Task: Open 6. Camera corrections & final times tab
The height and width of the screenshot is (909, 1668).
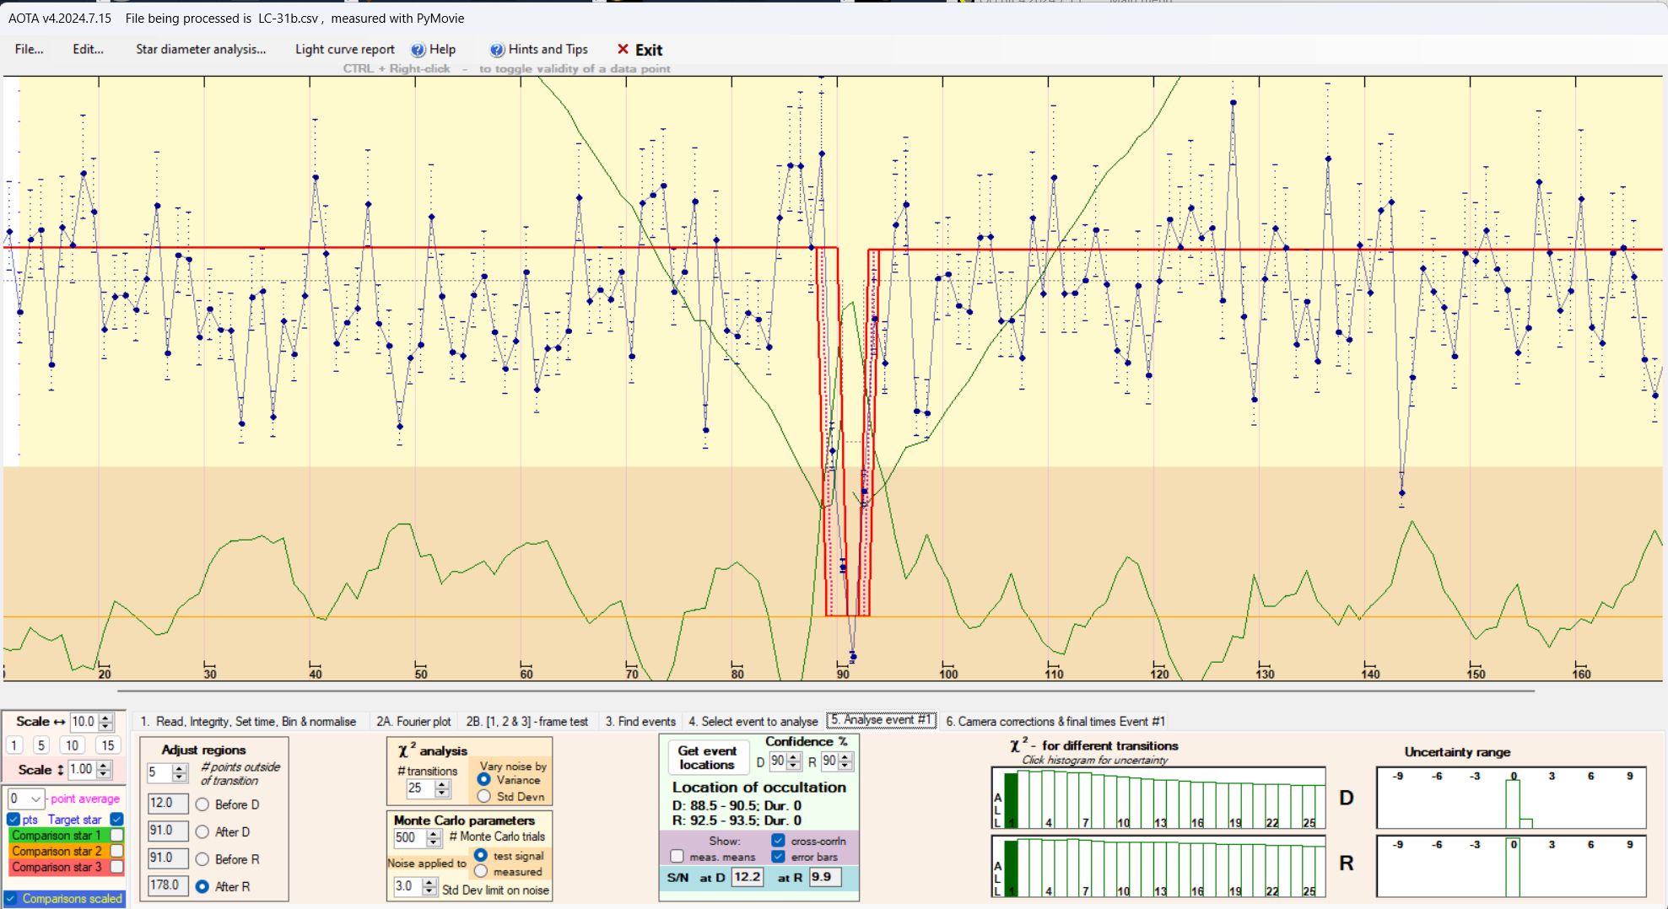Action: click(1055, 721)
